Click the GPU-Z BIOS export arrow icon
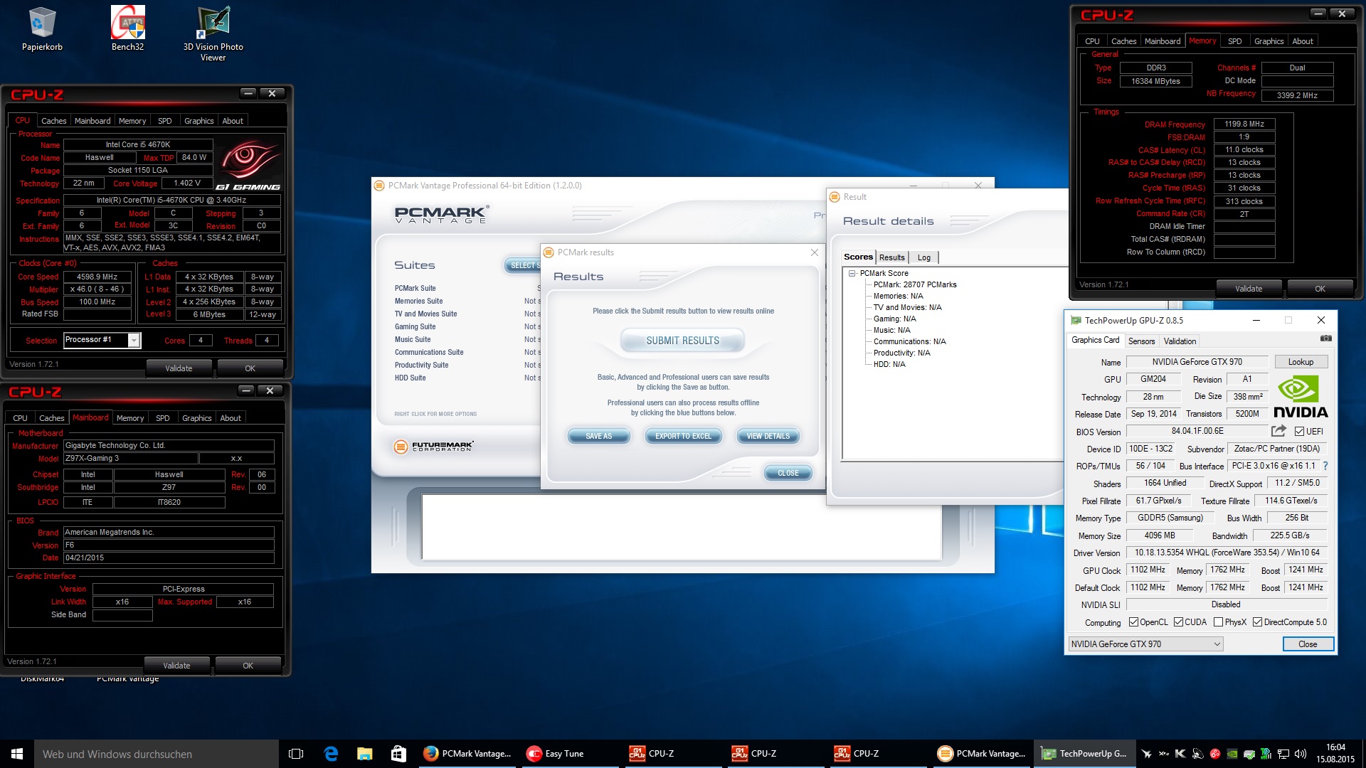This screenshot has width=1366, height=768. (x=1278, y=431)
